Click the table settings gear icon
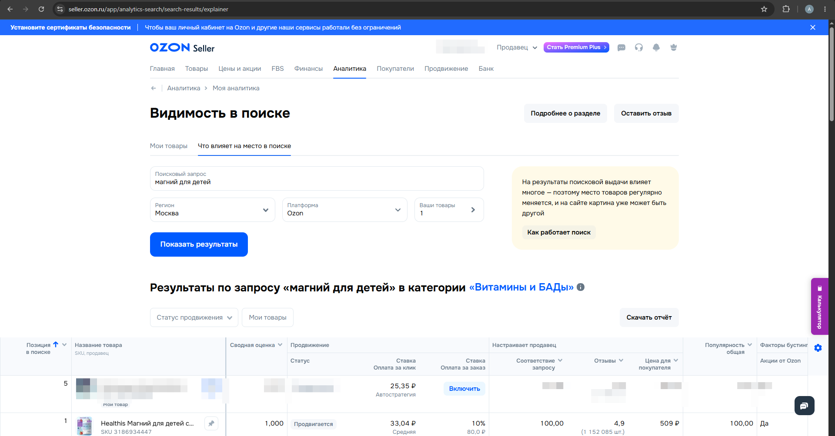This screenshot has width=835, height=436. click(x=818, y=348)
